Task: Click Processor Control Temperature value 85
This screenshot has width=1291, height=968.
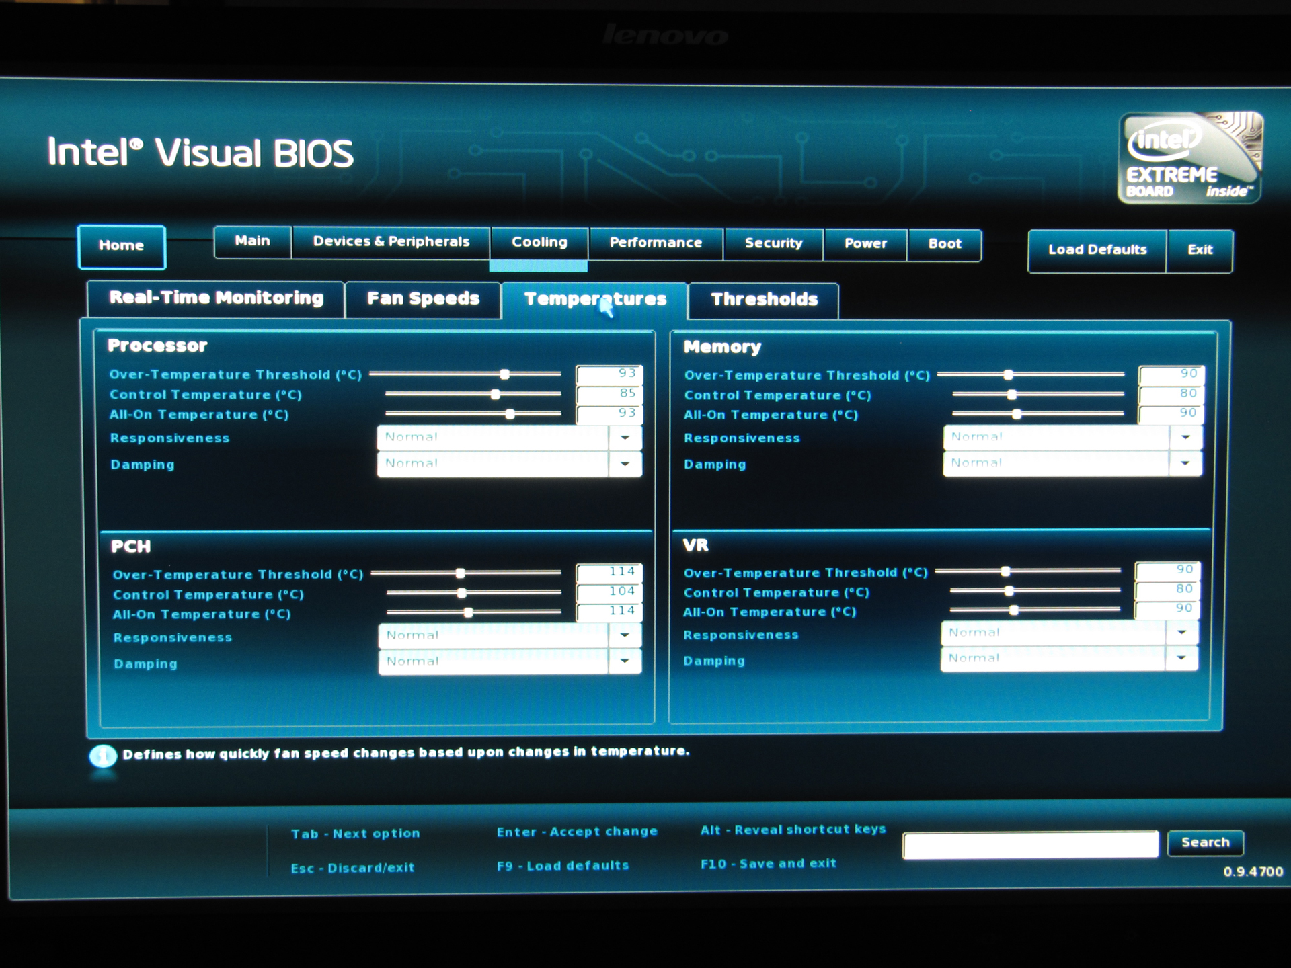Action: pos(609,394)
